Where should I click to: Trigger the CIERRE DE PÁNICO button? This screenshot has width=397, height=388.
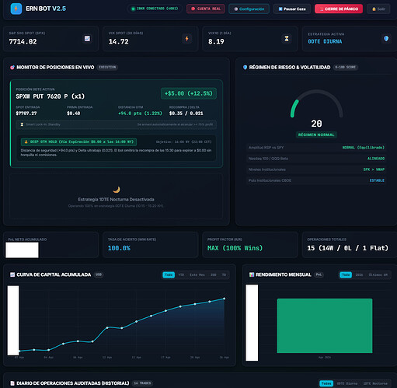click(339, 9)
